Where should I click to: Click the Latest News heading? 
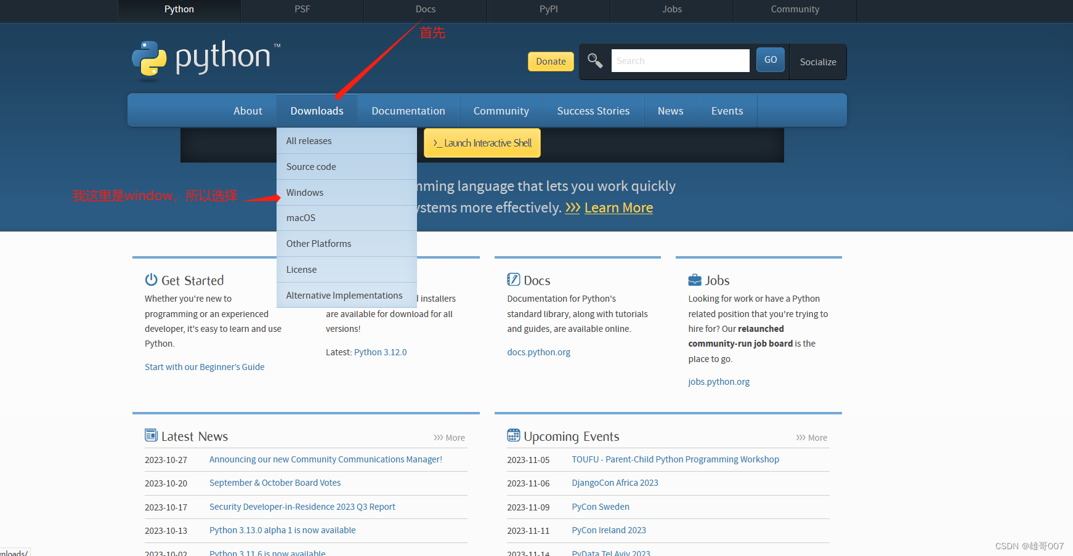195,437
